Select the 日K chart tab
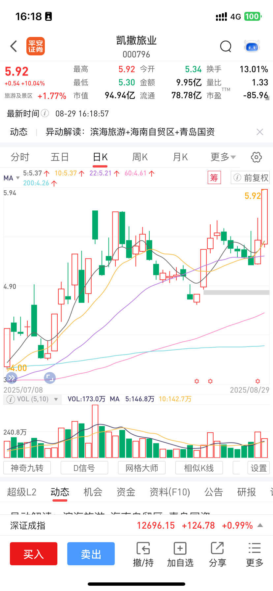Image resolution: width=273 pixels, height=591 pixels. point(100,157)
